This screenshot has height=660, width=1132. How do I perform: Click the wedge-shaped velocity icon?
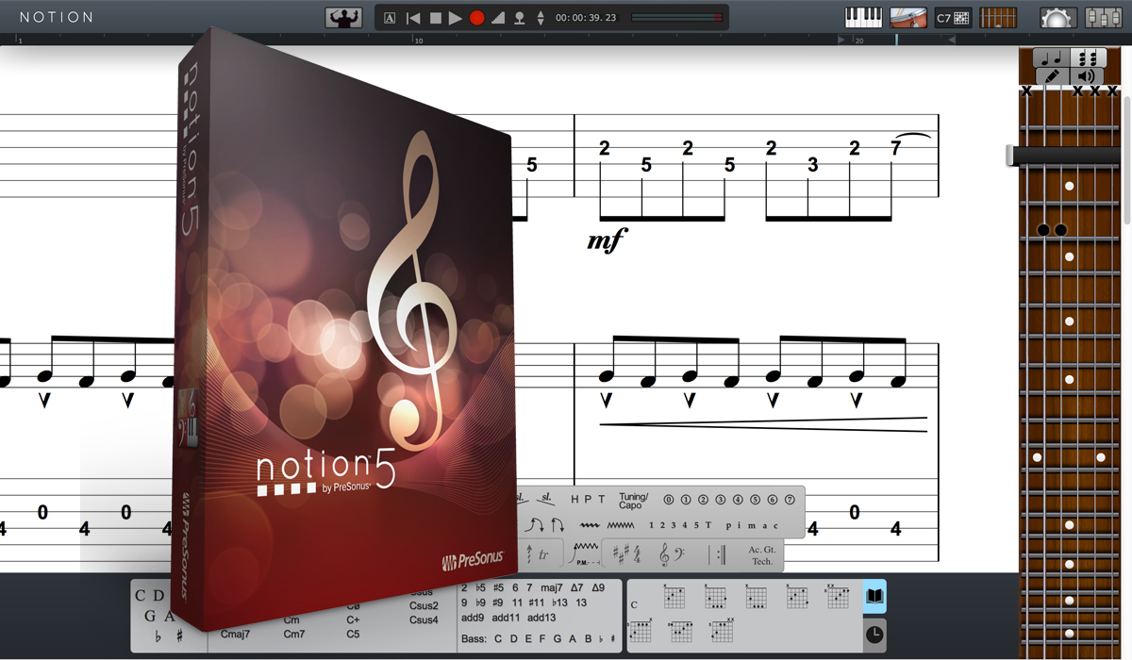(498, 18)
